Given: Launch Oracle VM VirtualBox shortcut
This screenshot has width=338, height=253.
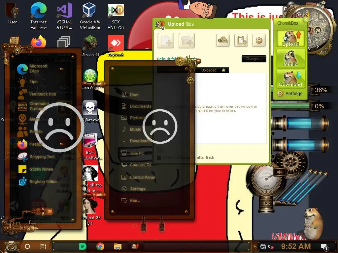Looking at the screenshot, I should coord(90,16).
